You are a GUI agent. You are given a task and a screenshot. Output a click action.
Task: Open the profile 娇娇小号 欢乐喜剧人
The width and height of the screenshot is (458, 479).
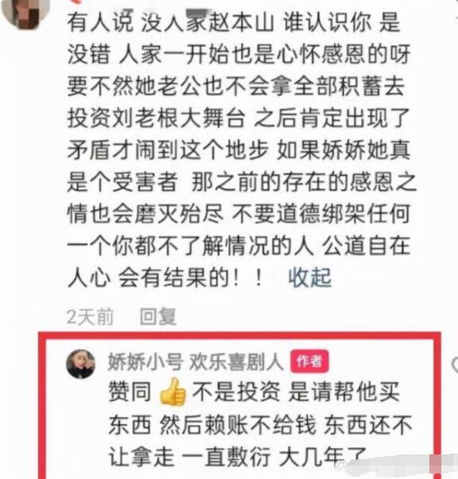[196, 362]
